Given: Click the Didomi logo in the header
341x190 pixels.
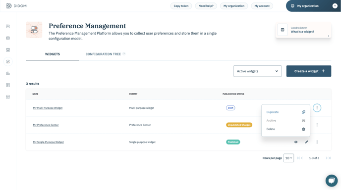Looking at the screenshot, I should pos(17,6).
